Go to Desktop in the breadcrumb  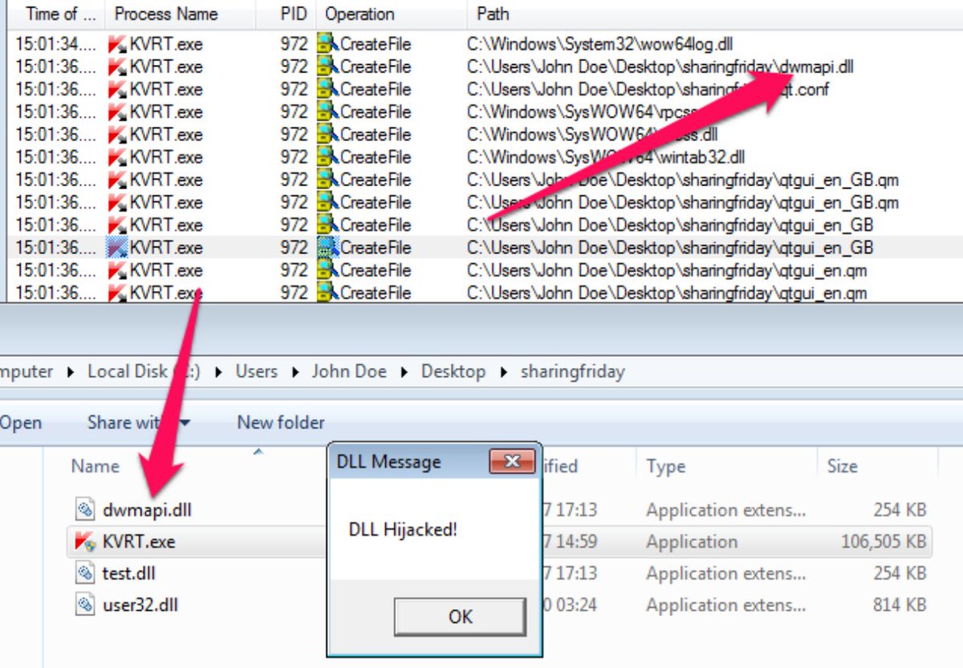pos(453,371)
